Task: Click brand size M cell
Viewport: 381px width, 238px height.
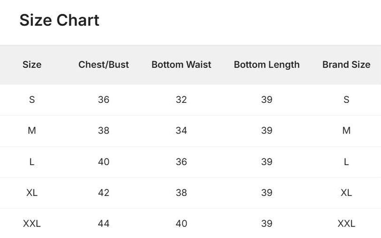Action: tap(346, 130)
